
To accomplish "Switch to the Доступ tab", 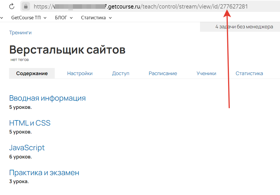I will (x=121, y=73).
